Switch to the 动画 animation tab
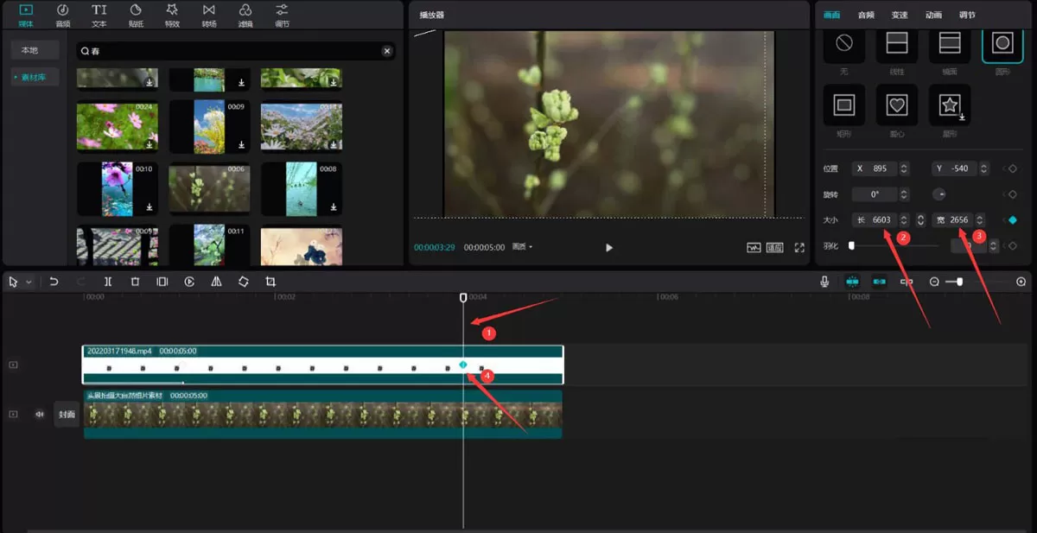This screenshot has width=1037, height=533. pos(933,15)
